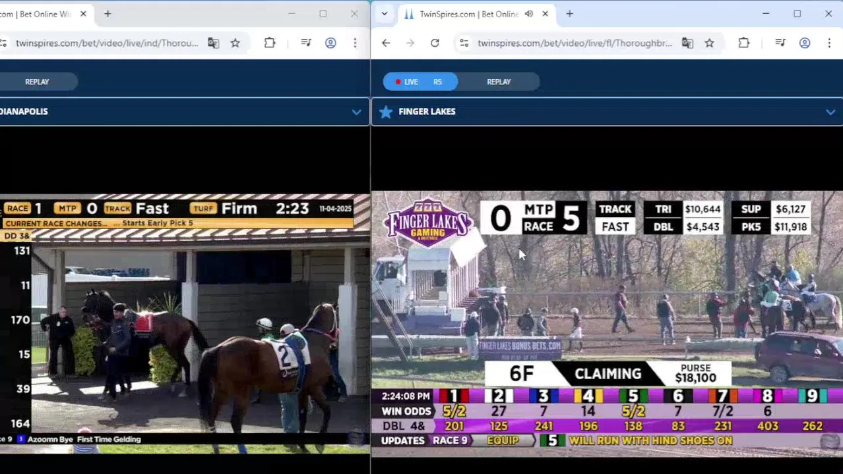Open the extensions puzzle icon in right window
Image resolution: width=843 pixels, height=474 pixels.
[744, 43]
